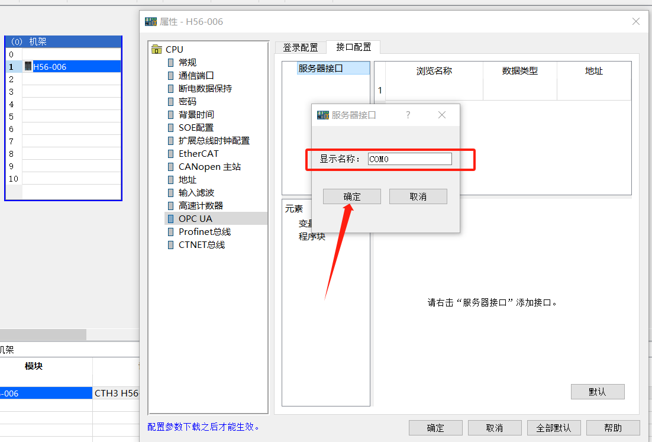Click the 地址 column header in table

point(594,71)
